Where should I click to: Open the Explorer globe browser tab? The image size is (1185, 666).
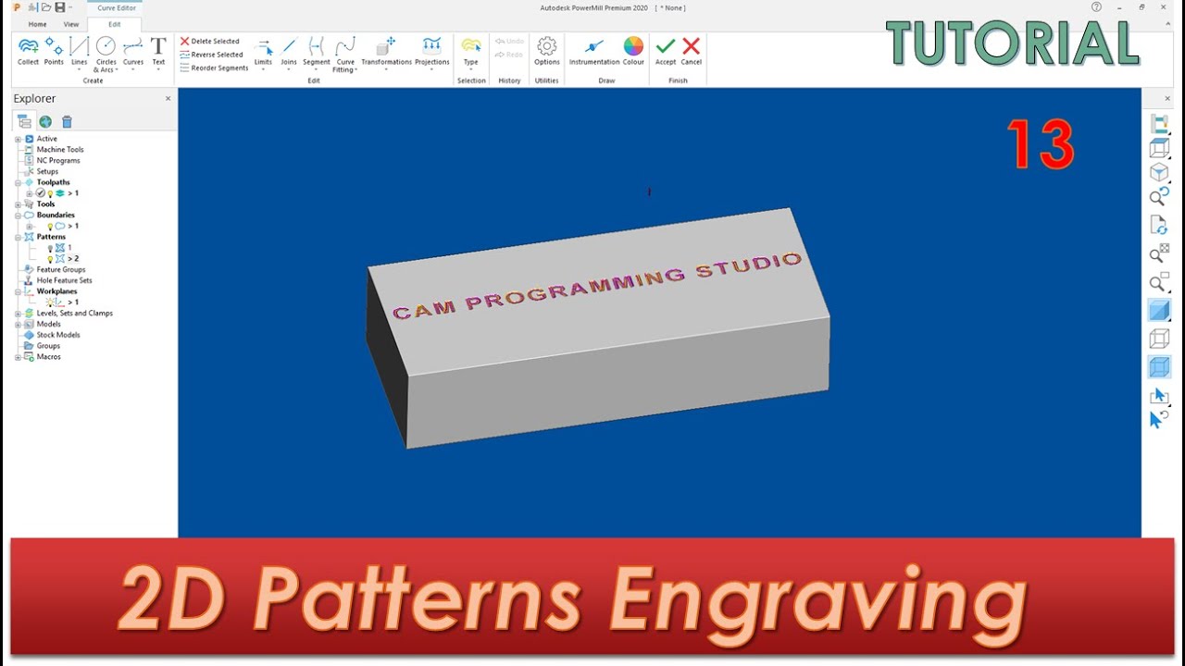(45, 121)
